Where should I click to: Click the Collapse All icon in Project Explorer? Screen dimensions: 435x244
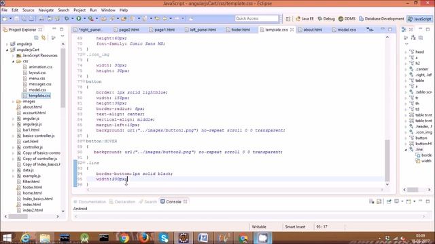click(36, 37)
